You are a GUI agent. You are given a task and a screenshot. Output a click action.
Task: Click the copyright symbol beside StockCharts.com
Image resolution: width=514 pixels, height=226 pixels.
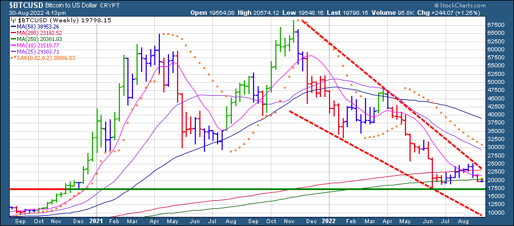(436, 6)
